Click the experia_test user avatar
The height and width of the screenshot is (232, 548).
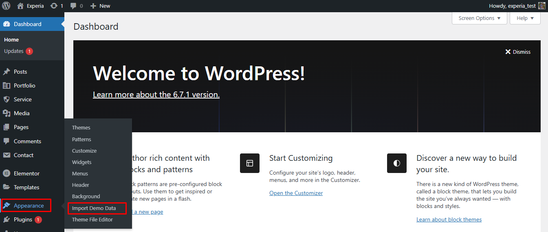542,6
